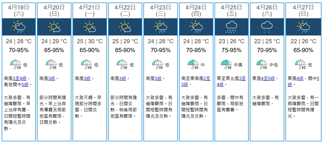Click the April 26 light rain cloud icon
Screen dimensions: 324x143
click(x=267, y=27)
